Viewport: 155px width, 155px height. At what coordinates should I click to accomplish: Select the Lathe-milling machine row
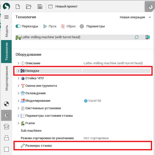(x=83, y=37)
